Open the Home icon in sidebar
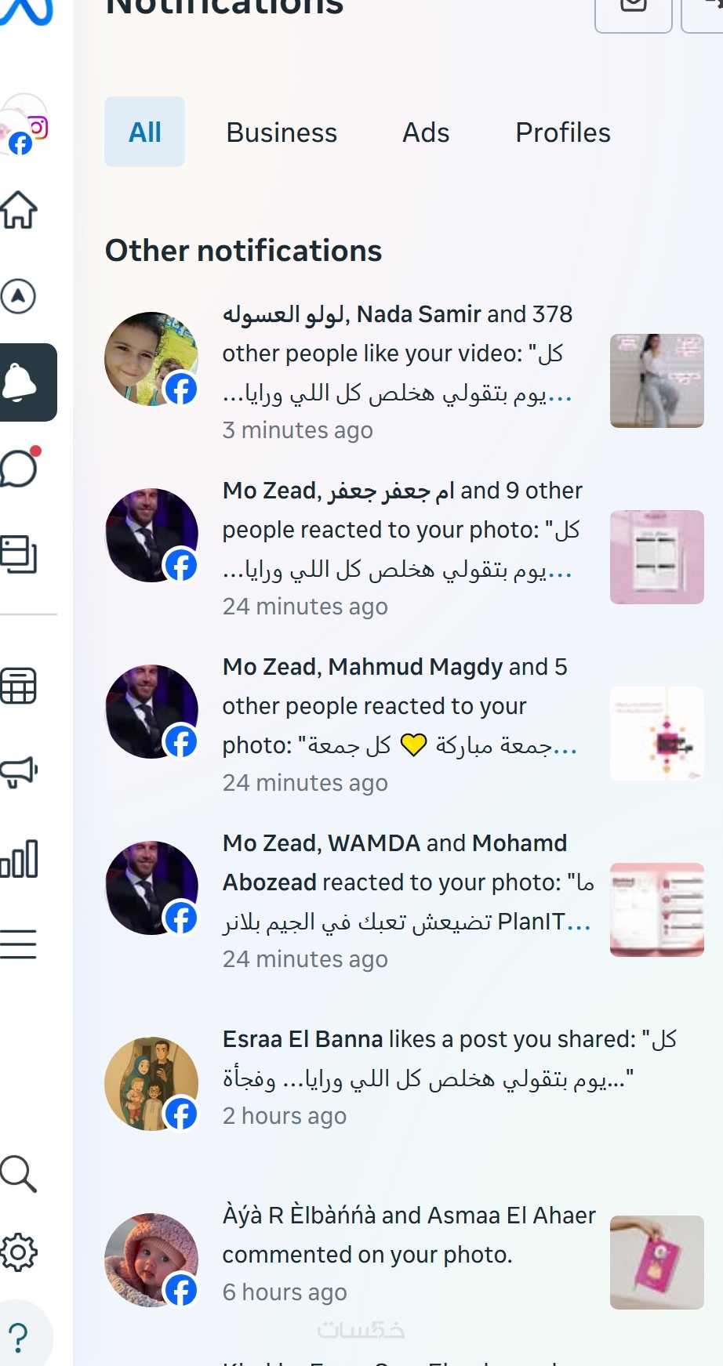Image resolution: width=723 pixels, height=1366 pixels. tap(19, 210)
